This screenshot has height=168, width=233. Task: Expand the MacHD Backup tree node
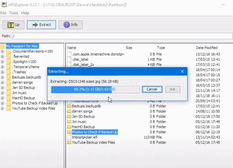(2, 98)
